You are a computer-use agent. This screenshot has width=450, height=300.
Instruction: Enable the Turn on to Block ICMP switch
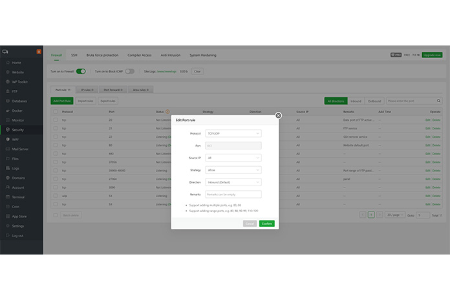tap(130, 71)
